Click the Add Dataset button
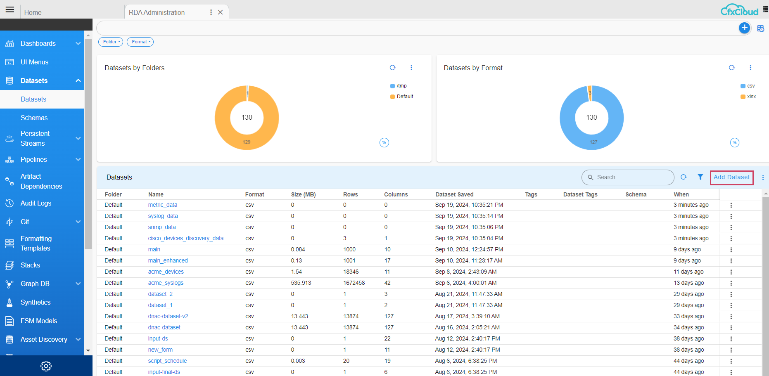 tap(731, 177)
